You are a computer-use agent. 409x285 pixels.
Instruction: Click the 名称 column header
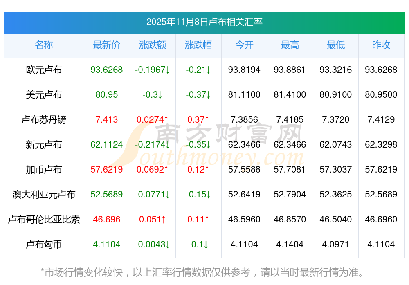pyautogui.click(x=44, y=45)
